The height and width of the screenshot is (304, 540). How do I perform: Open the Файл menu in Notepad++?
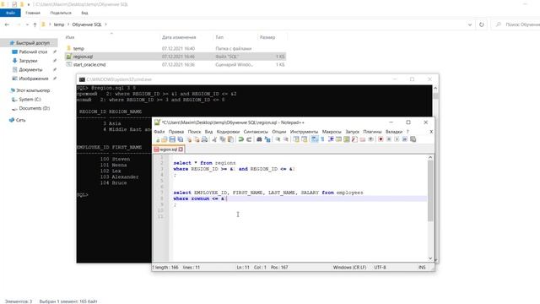159,132
